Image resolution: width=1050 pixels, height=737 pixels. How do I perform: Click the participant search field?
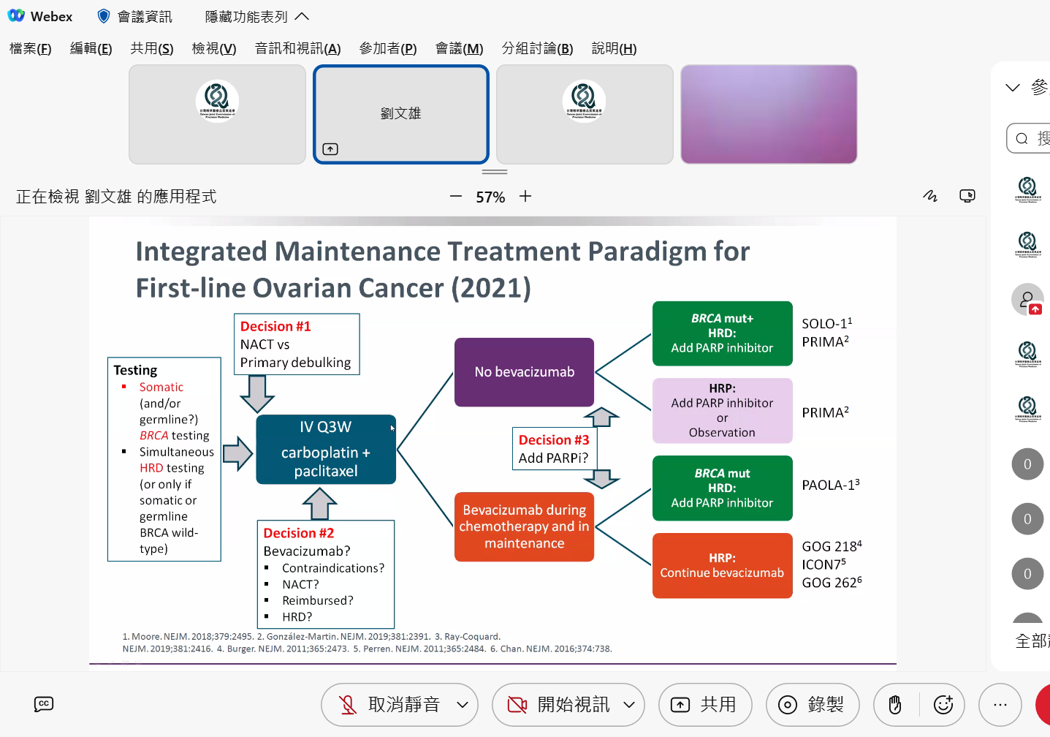coord(1029,138)
